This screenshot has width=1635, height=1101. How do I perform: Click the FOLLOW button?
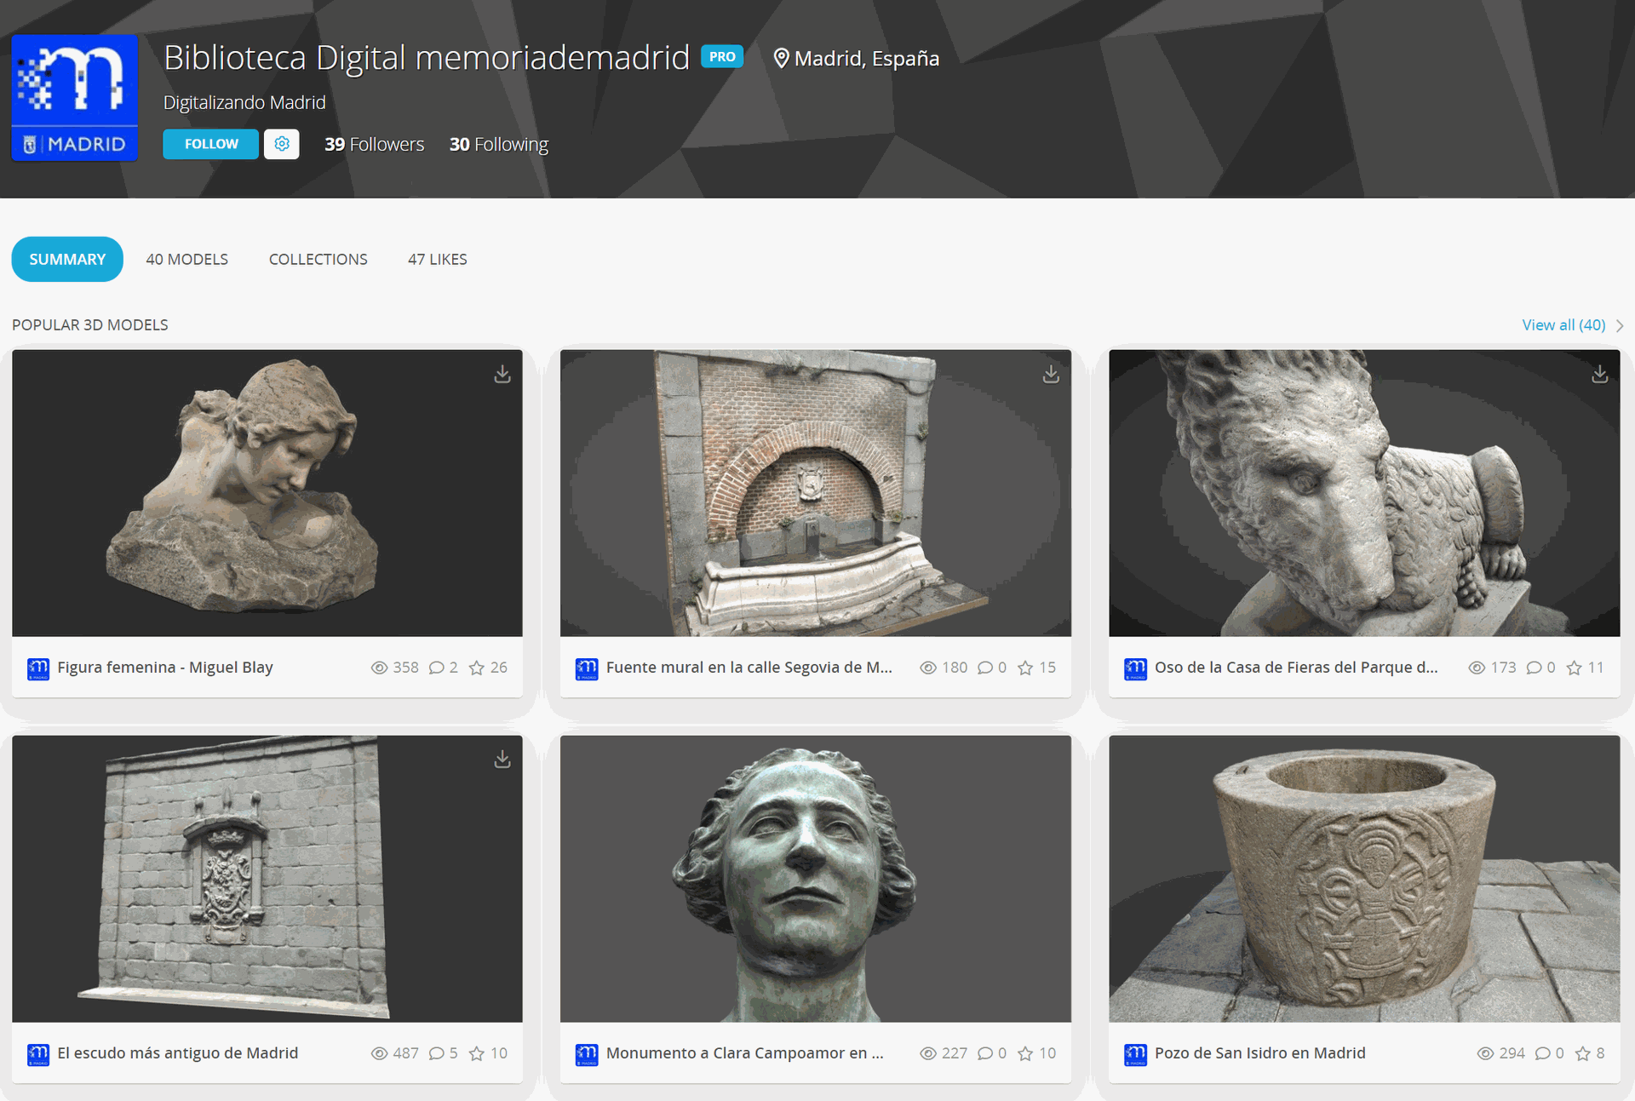tap(211, 144)
